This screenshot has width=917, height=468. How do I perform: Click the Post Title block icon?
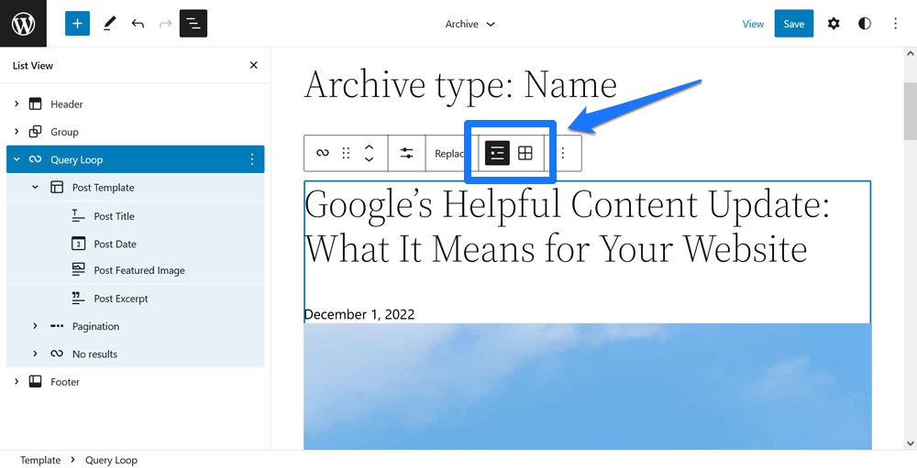click(x=78, y=215)
